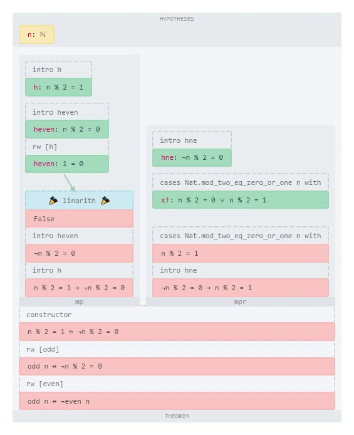Viewport: 354px width, 435px height.
Task: Select the red False goal node
Action: tap(80, 219)
